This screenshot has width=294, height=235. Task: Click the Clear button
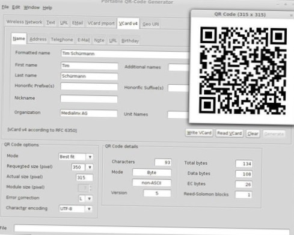pos(253,133)
